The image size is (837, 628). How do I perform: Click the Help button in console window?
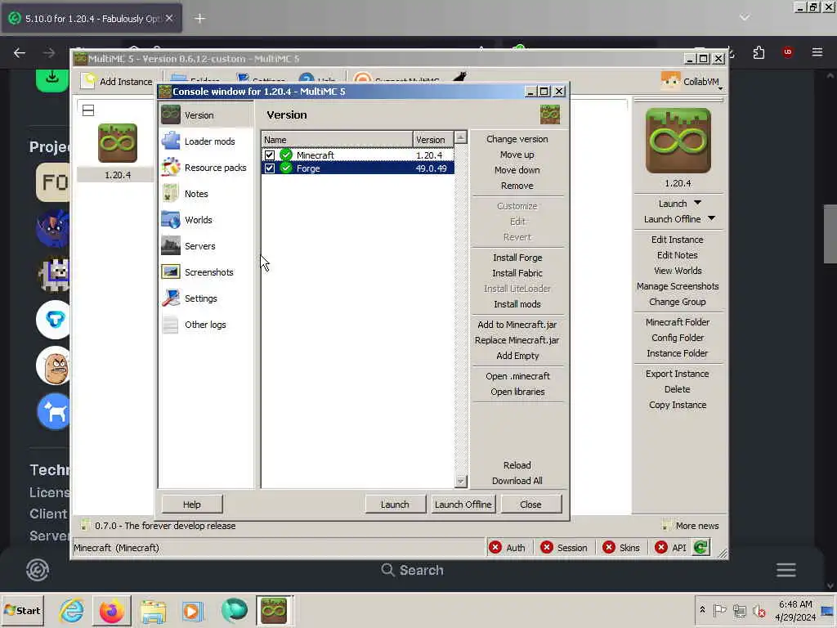(x=192, y=504)
